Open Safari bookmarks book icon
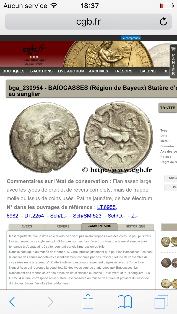The image size is (177, 314). click(124, 302)
